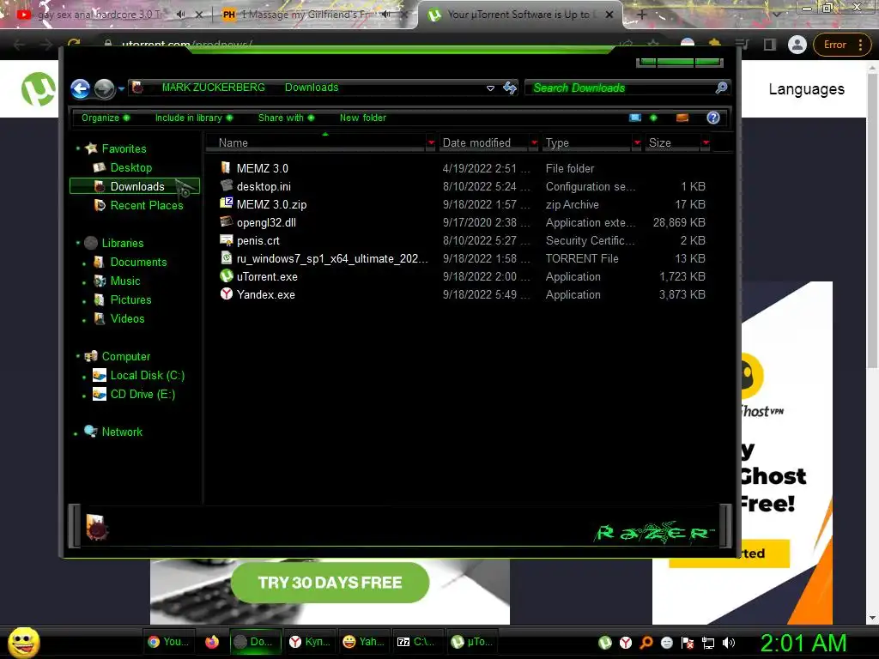Click the uTorrent logo on the webpage
The width and height of the screenshot is (879, 659).
38,89
